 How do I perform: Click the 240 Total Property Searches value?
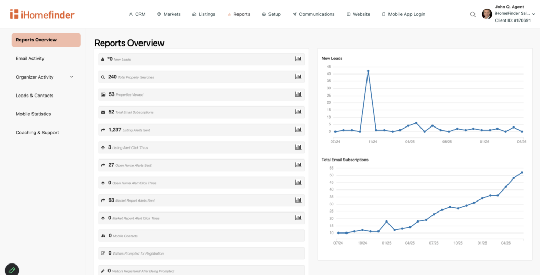(112, 77)
